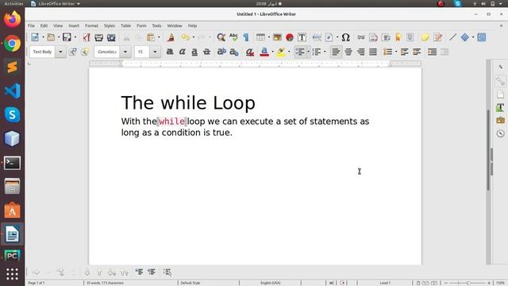Insert a hyperlink

coord(361,37)
